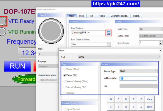163x111 pixels.
Task: Open the Tag dropdown
Action: pos(136,86)
